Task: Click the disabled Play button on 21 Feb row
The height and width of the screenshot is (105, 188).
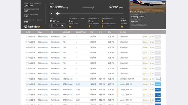Action: tap(158, 42)
